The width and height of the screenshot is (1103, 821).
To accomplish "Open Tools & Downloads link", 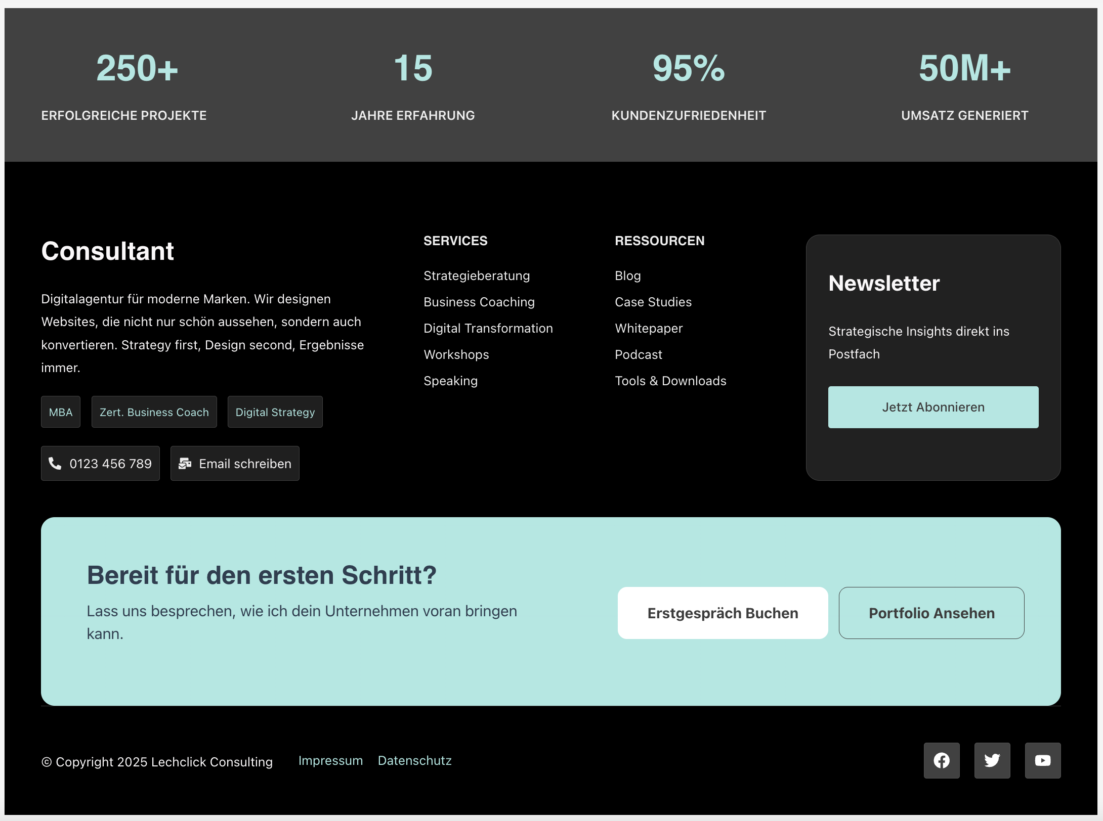I will pyautogui.click(x=670, y=381).
